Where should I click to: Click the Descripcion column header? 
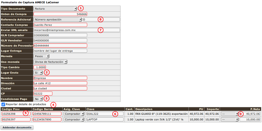pyautogui.click(x=144, y=109)
